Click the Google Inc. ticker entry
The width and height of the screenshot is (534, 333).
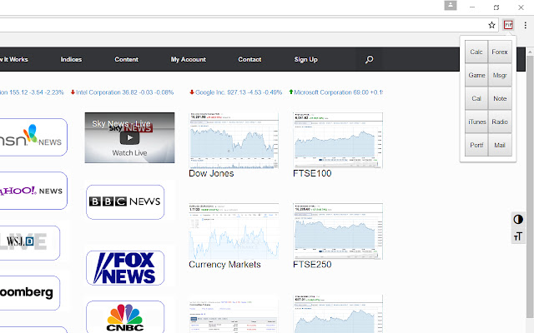235,92
